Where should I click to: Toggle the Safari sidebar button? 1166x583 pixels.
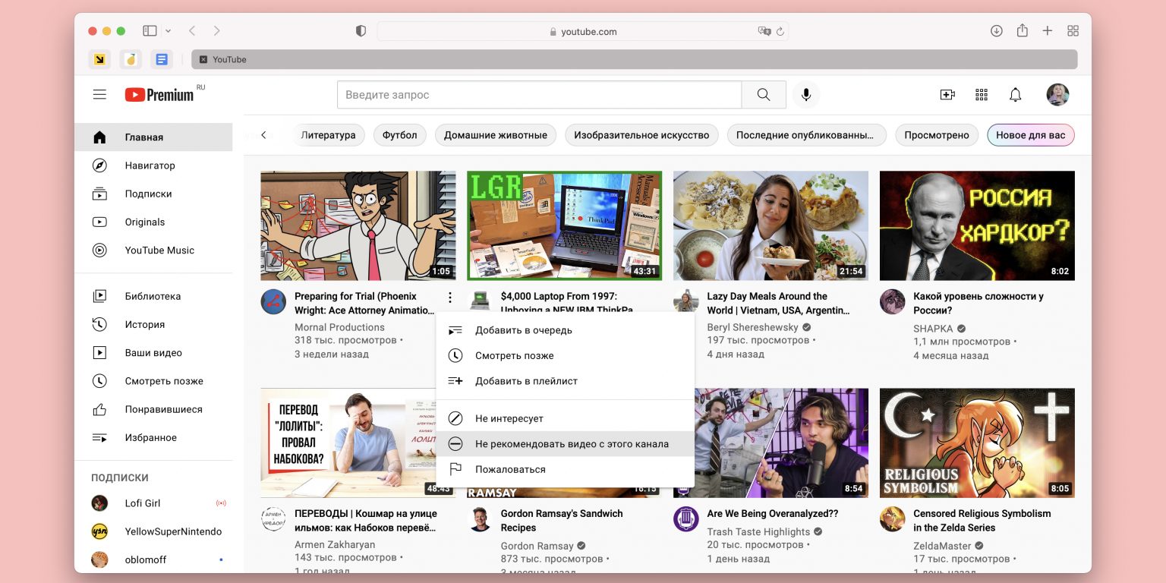pos(150,31)
